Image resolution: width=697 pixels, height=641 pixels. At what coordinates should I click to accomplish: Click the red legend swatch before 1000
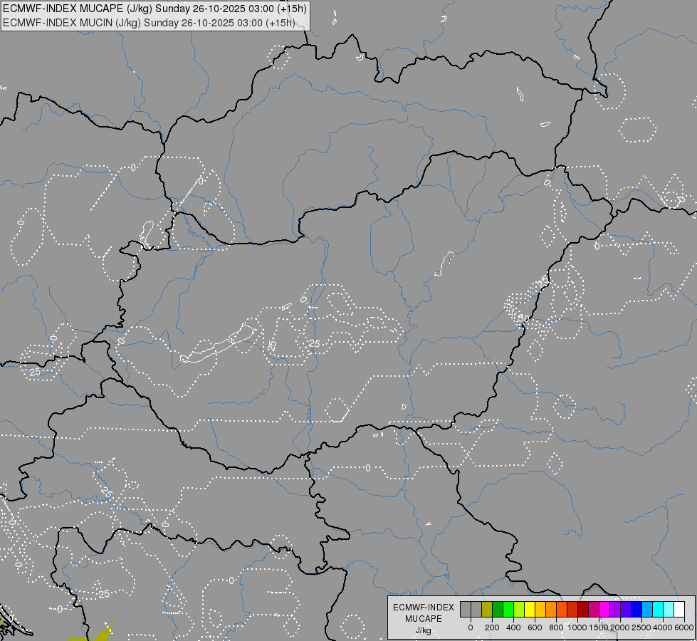tap(572, 609)
